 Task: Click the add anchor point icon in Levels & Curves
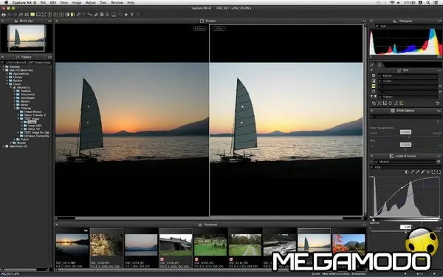[x=428, y=172]
